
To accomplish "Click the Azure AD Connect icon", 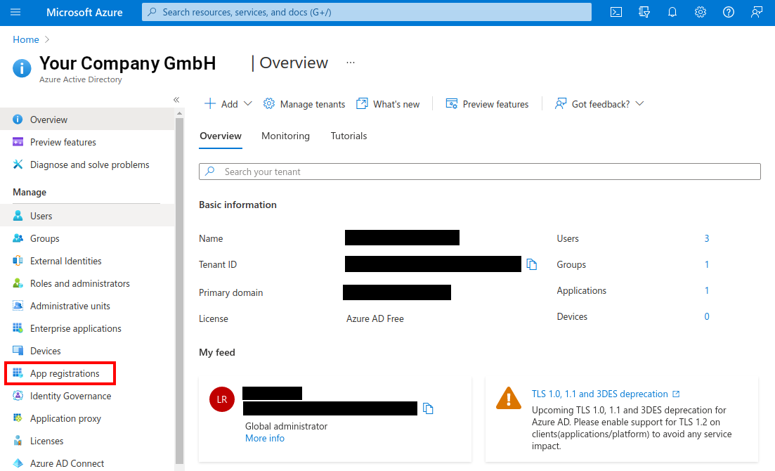I will 18,463.
